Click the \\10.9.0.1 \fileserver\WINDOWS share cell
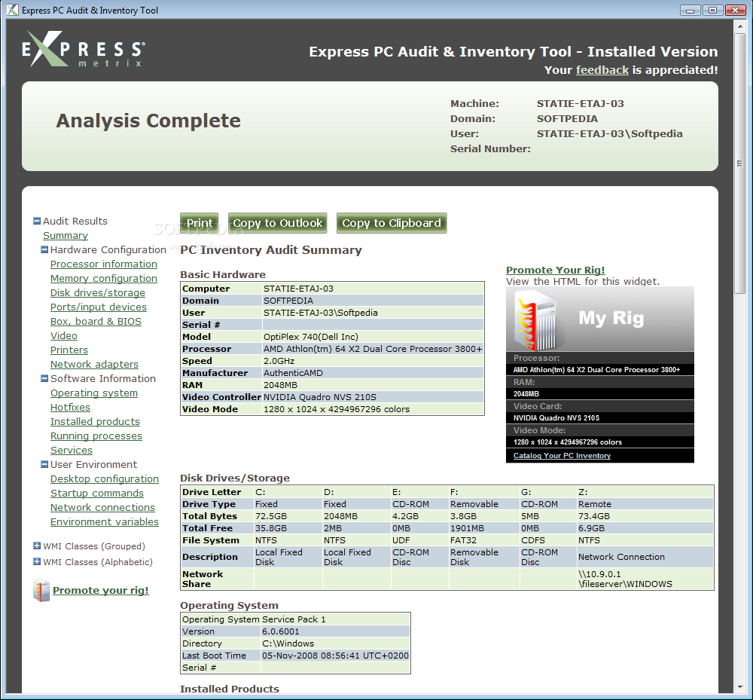 coord(645,579)
